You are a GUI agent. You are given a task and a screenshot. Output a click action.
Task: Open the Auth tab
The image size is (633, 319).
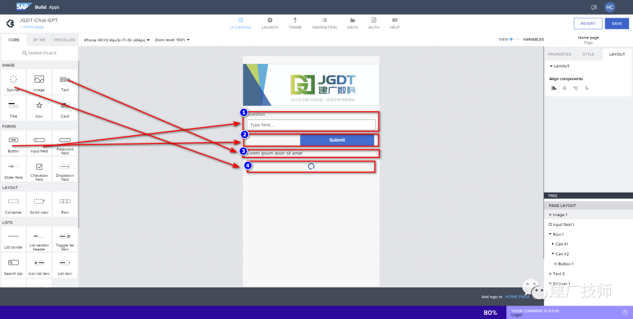(374, 23)
